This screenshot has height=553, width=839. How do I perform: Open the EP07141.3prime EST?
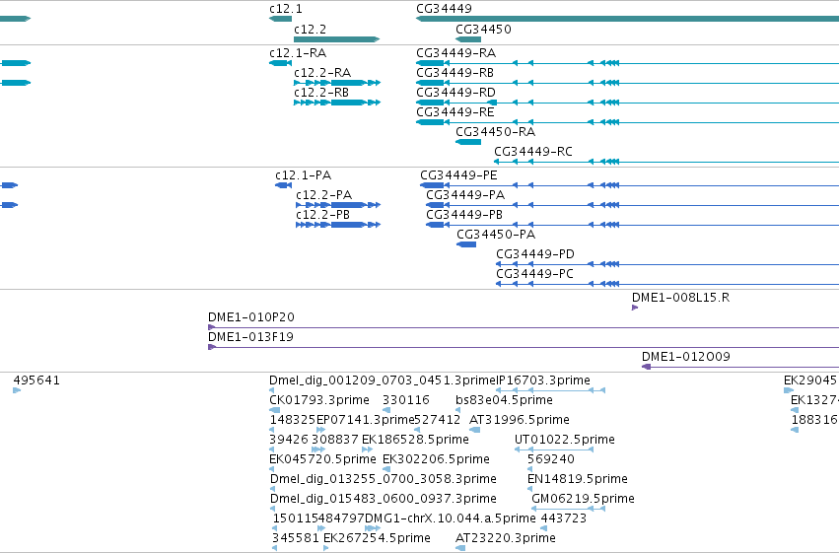pos(321,430)
